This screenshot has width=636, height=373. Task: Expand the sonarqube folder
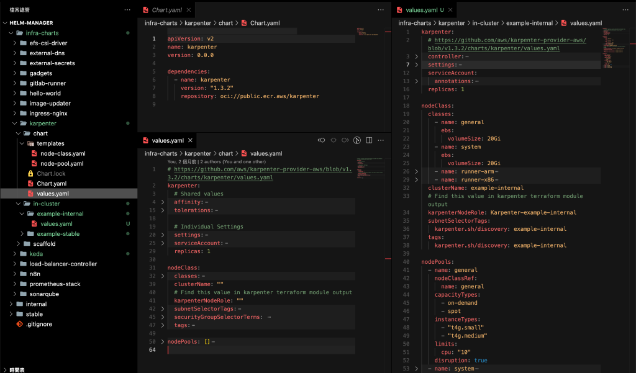(15, 294)
